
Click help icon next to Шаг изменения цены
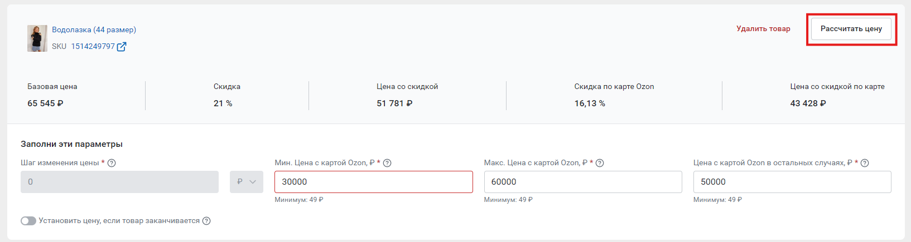click(112, 163)
